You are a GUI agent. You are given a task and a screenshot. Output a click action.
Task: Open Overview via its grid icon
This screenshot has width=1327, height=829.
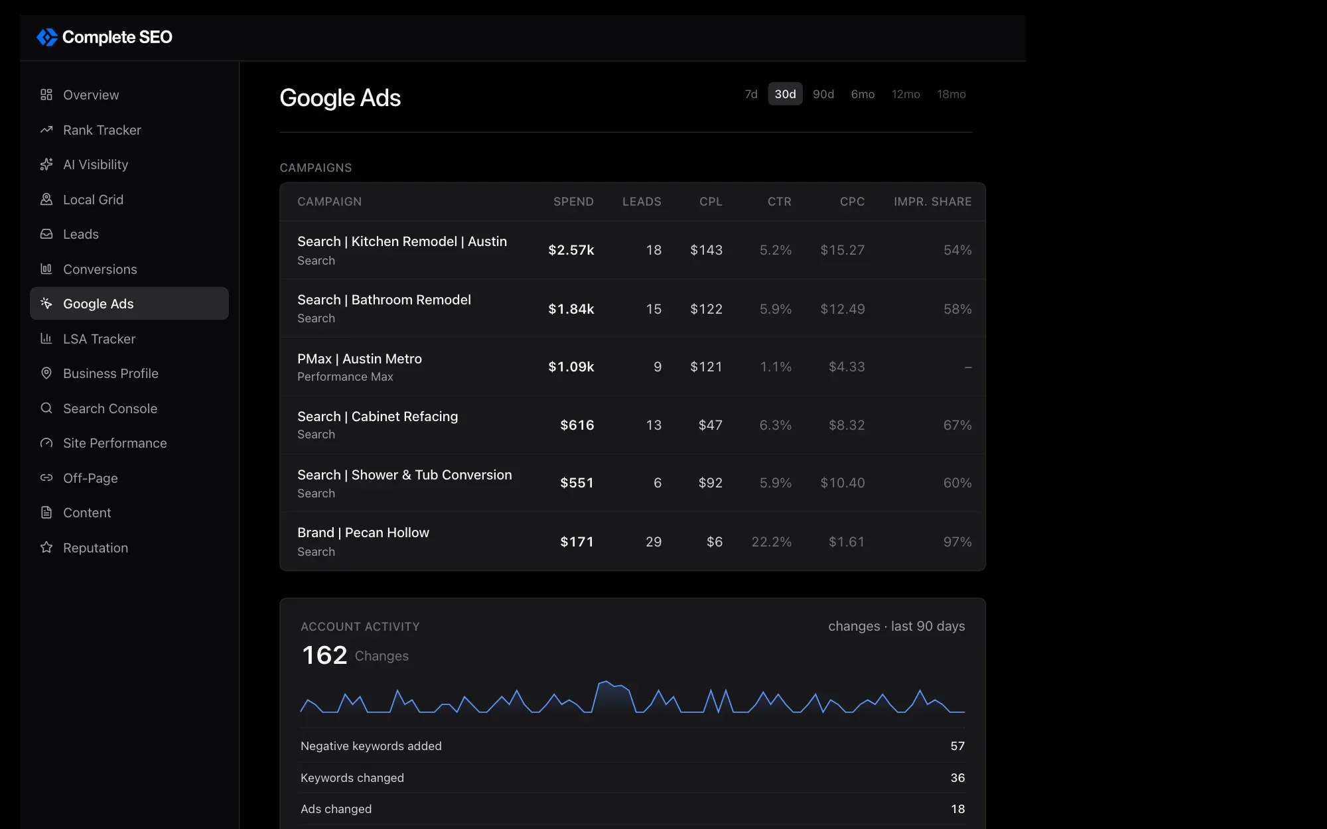click(x=46, y=95)
